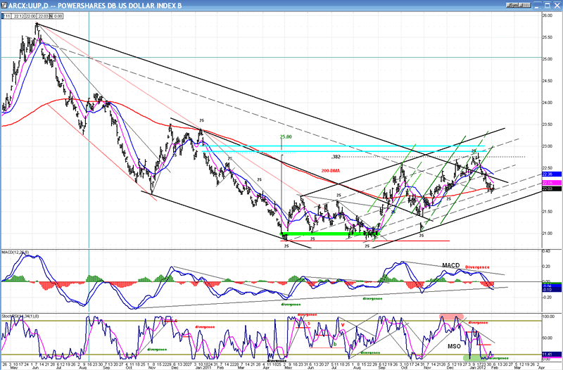Viewport: 563px width, 370px height.
Task: Select the thick green support bar at 21.00
Action: click(x=329, y=233)
